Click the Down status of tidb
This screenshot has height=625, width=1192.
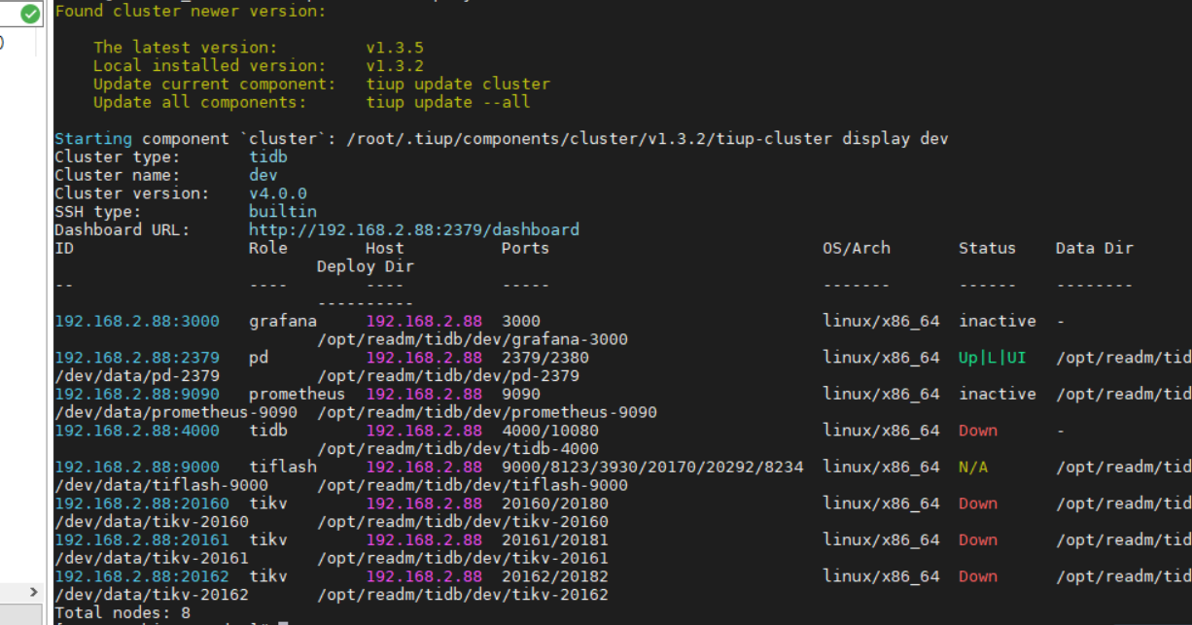click(977, 431)
